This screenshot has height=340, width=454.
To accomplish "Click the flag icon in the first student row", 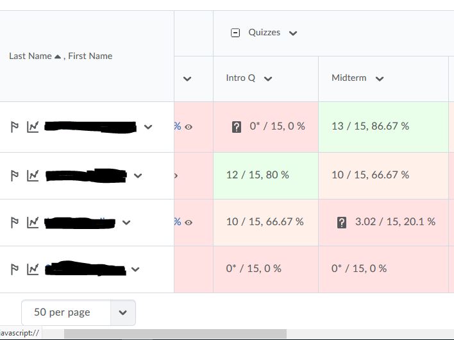I will (15, 127).
